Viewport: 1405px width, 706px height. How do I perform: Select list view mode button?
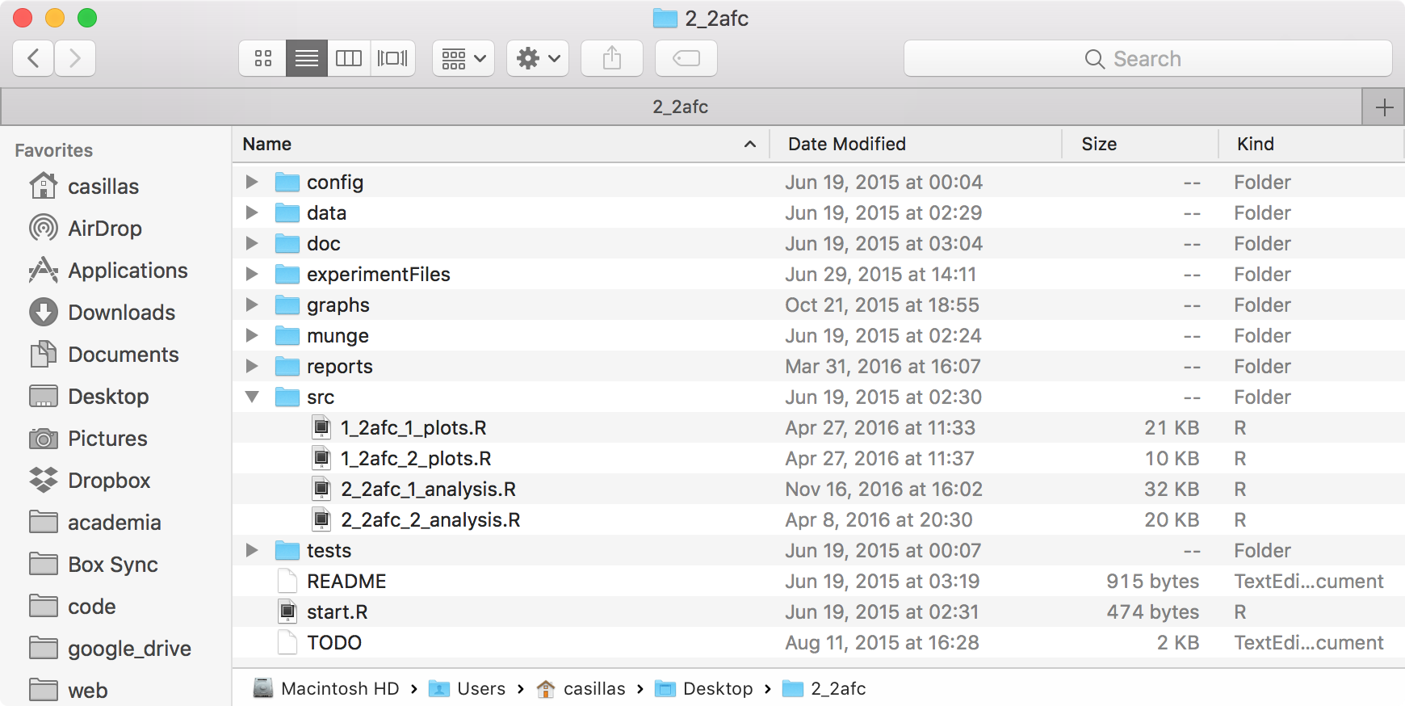(x=307, y=58)
